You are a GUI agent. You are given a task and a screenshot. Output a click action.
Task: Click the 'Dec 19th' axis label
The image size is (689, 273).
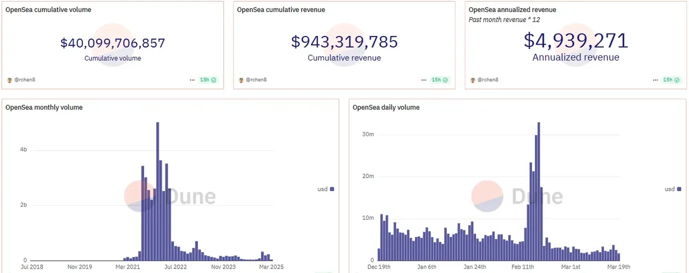(x=379, y=267)
